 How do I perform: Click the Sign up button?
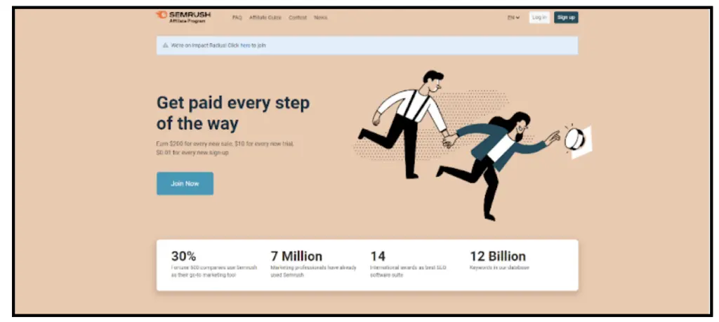[566, 18]
